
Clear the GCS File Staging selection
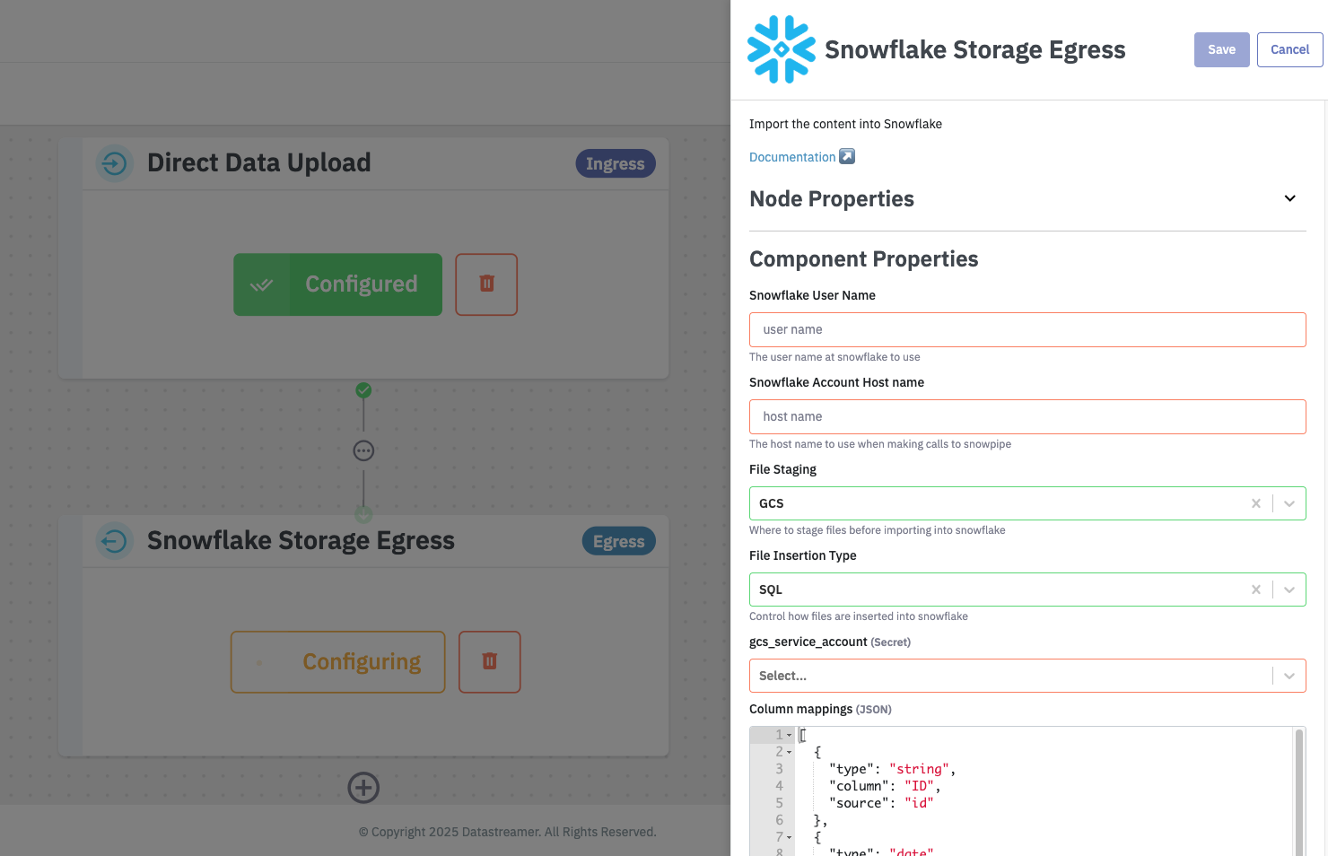[1256, 503]
